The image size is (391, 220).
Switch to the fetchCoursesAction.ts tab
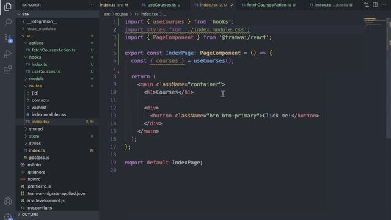pos(269,5)
